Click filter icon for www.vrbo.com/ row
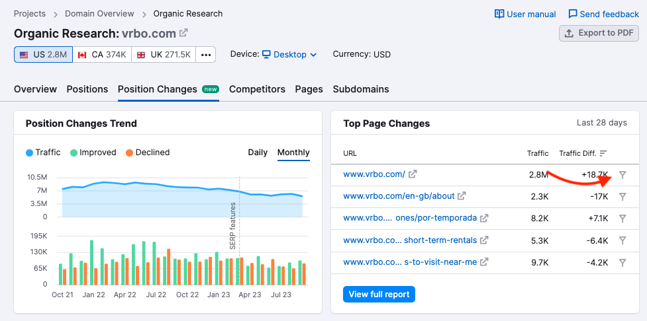 (x=622, y=175)
